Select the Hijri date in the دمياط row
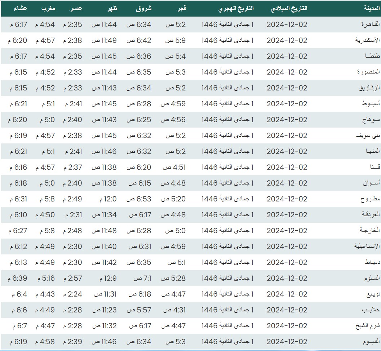 pos(227,262)
